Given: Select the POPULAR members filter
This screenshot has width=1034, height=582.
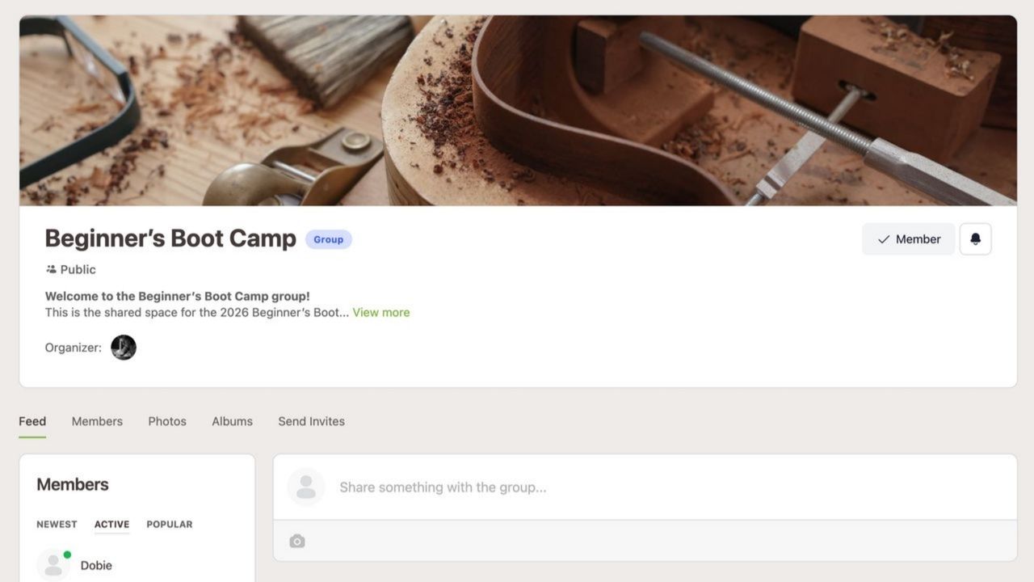Looking at the screenshot, I should coord(169,524).
